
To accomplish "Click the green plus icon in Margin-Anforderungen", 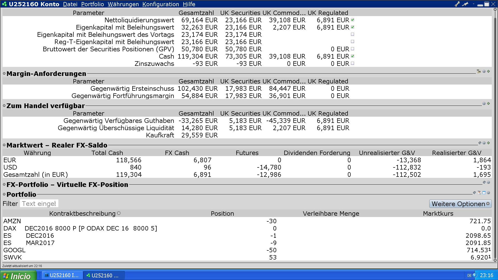I will tap(488, 71).
